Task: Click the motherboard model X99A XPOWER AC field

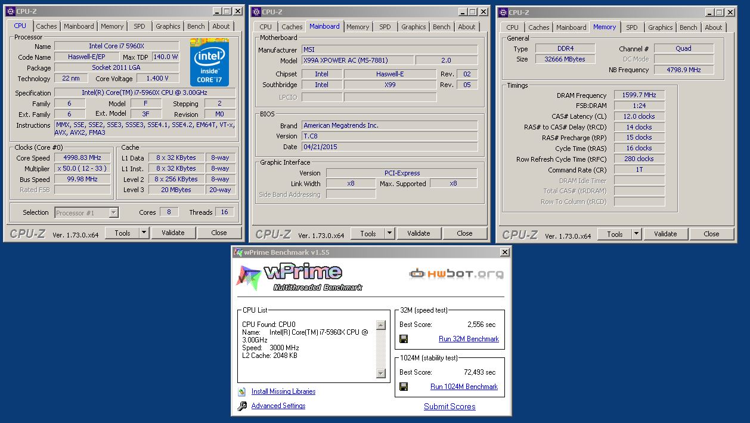Action: pyautogui.click(x=357, y=60)
